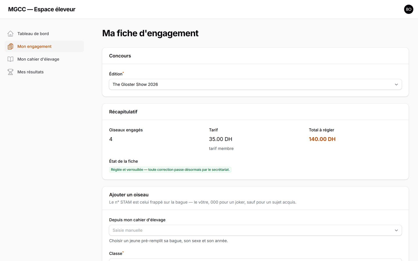The height and width of the screenshot is (261, 418).
Task: Select Mon engagement in the sidebar
Action: [x=44, y=46]
